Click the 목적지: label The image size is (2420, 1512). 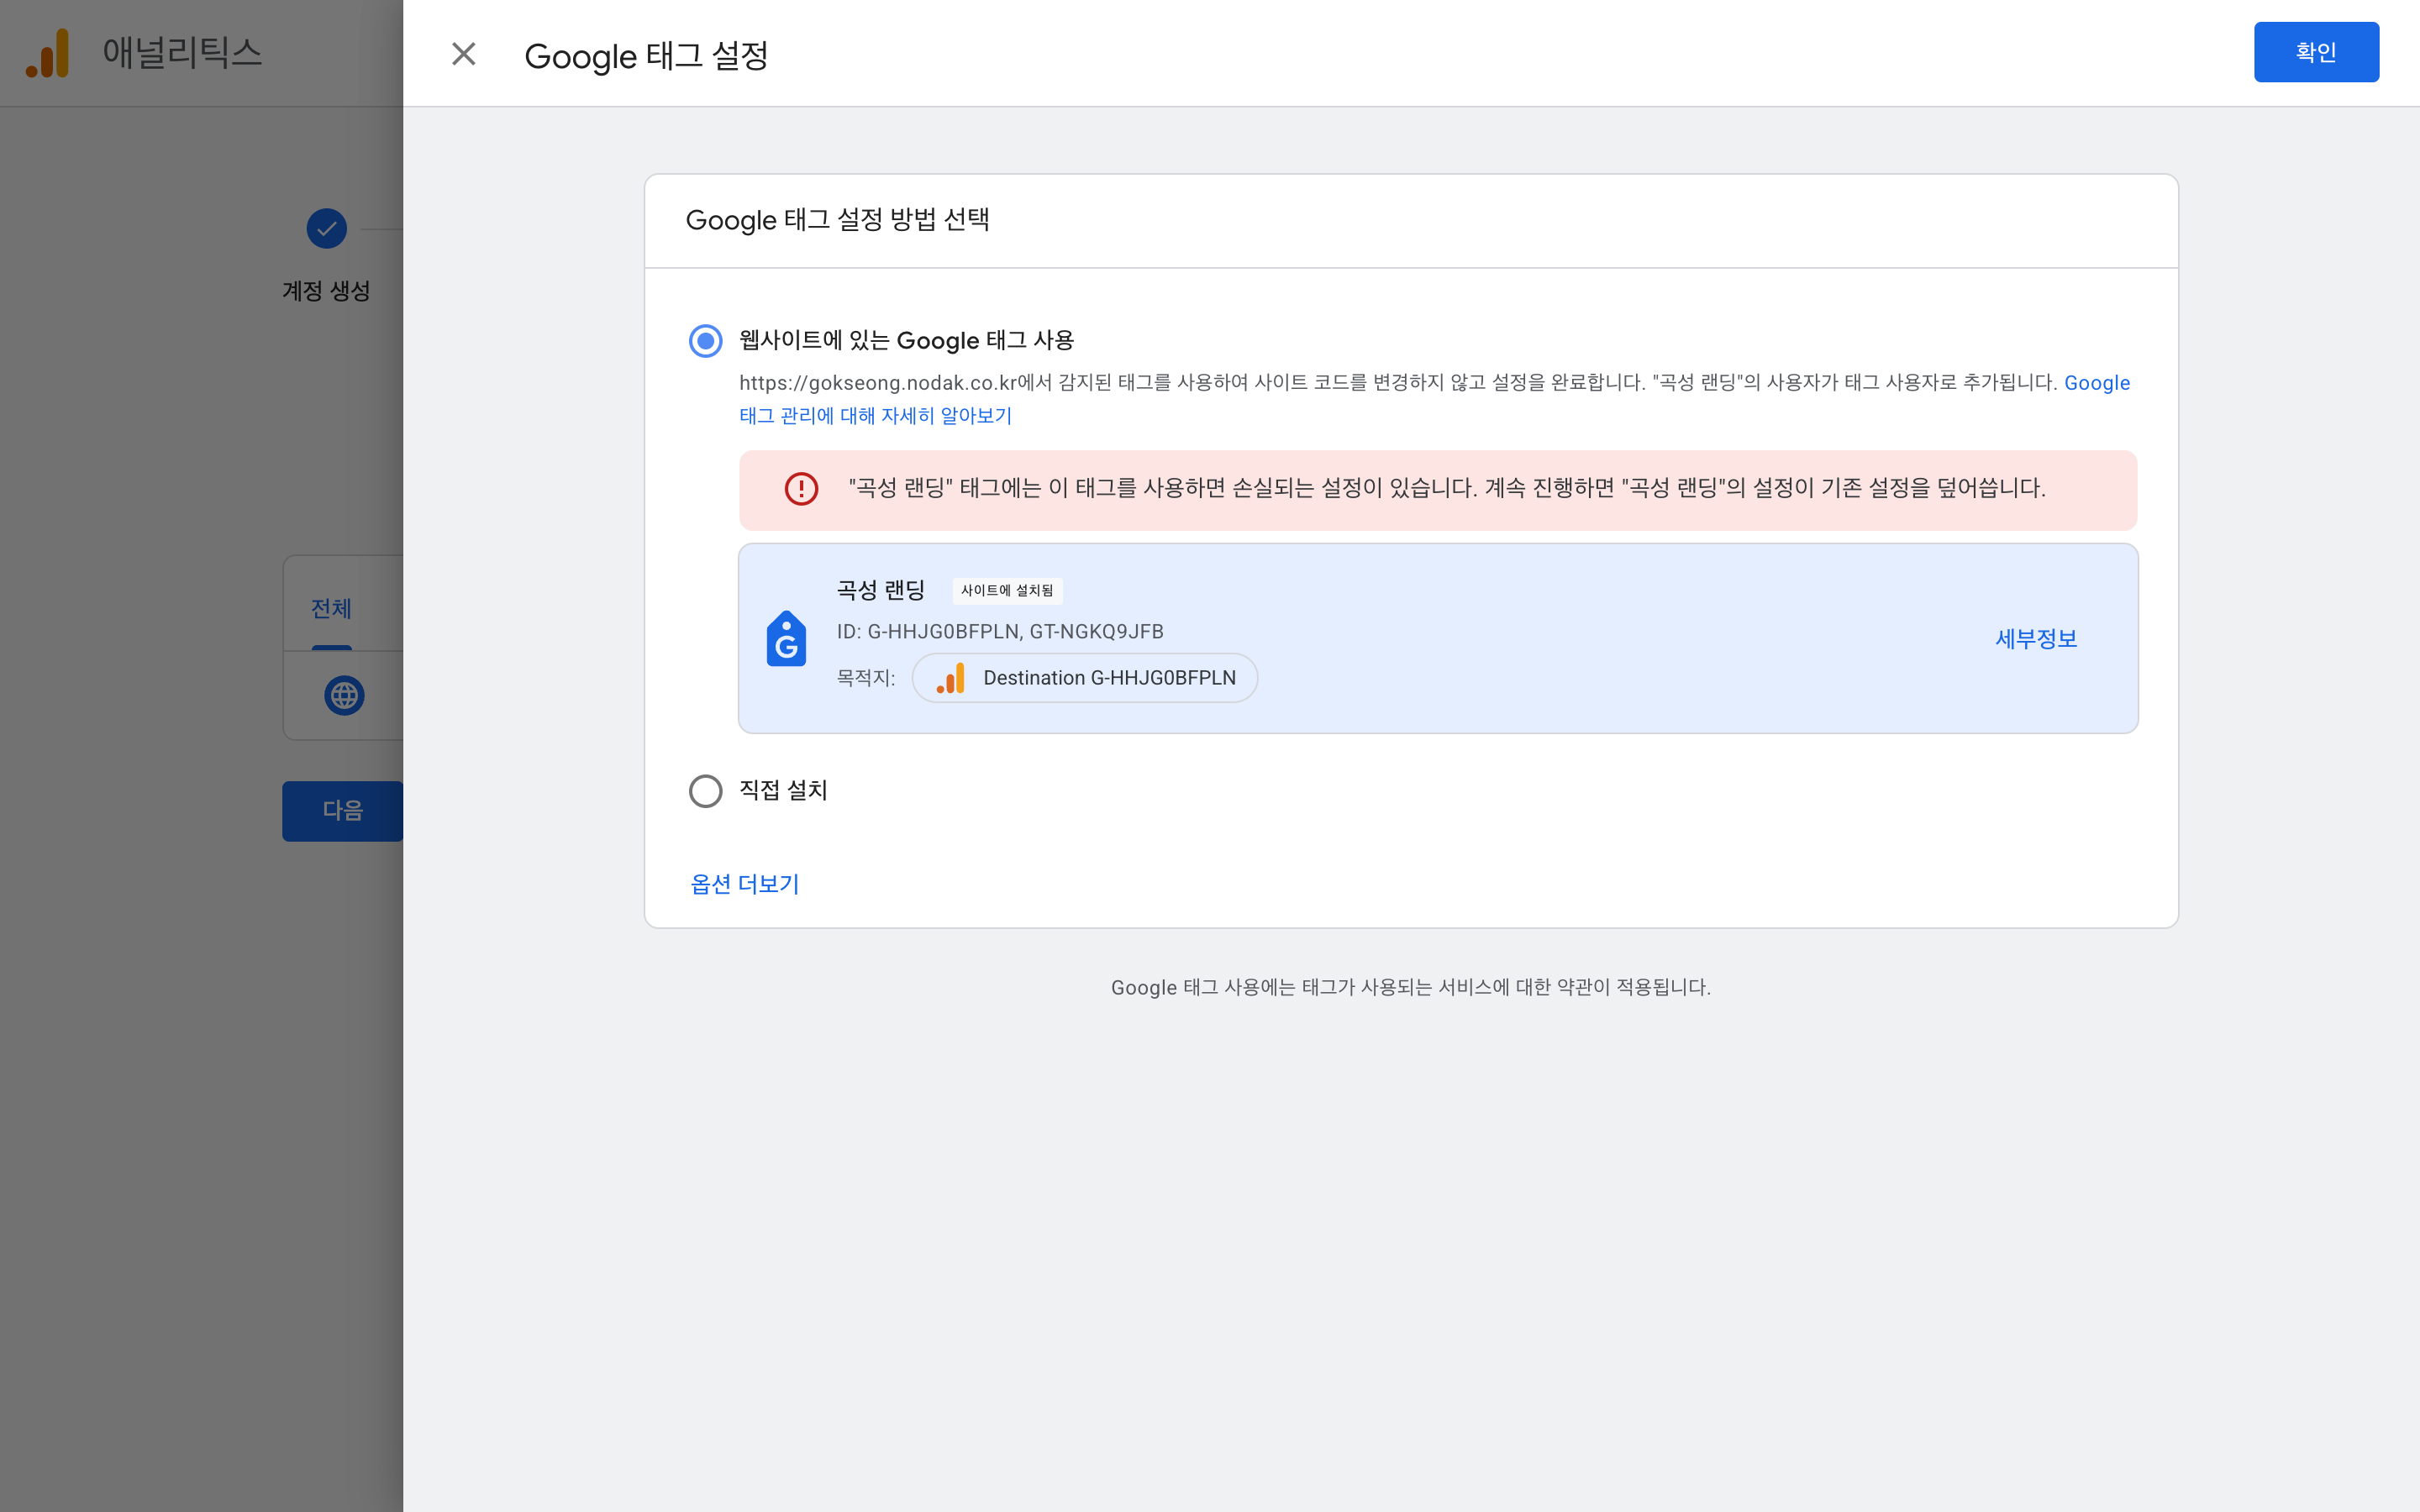(865, 678)
